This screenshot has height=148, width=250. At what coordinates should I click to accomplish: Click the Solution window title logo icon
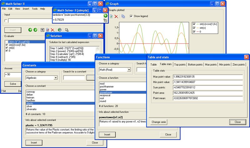point(48,36)
